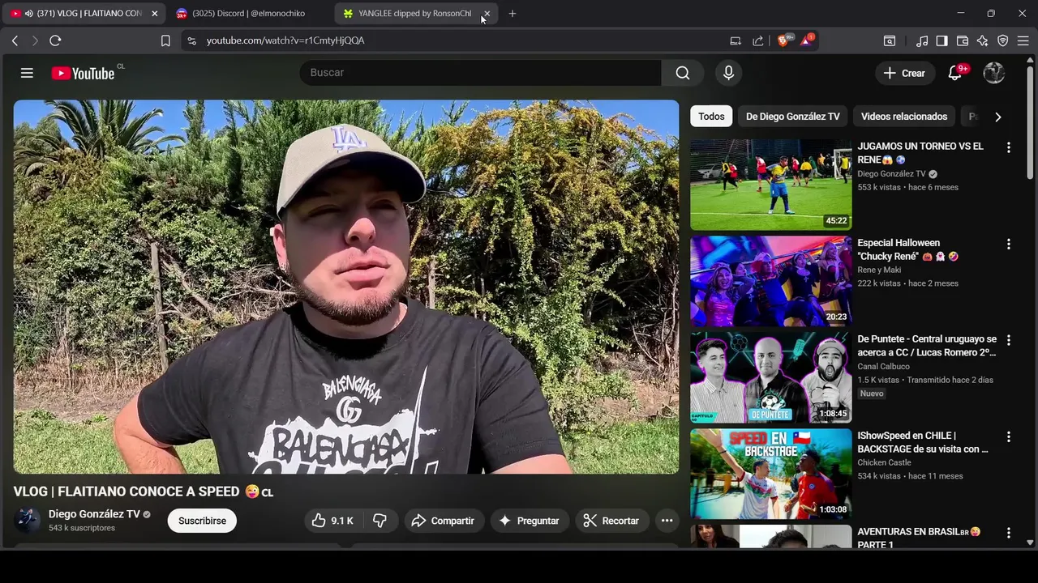This screenshot has height=583, width=1038.
Task: Click the Preguntar button
Action: pos(529,521)
